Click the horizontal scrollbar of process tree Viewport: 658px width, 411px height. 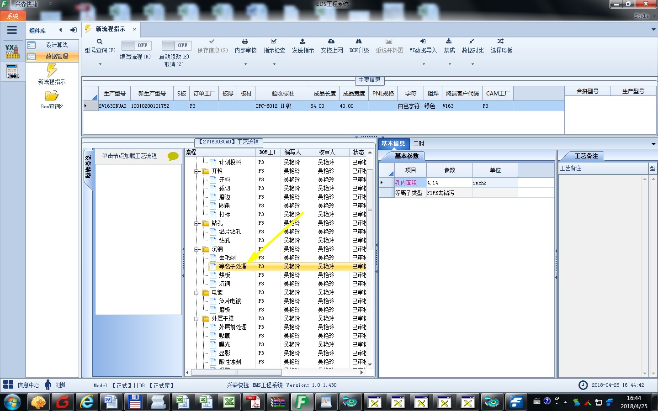[x=236, y=373]
